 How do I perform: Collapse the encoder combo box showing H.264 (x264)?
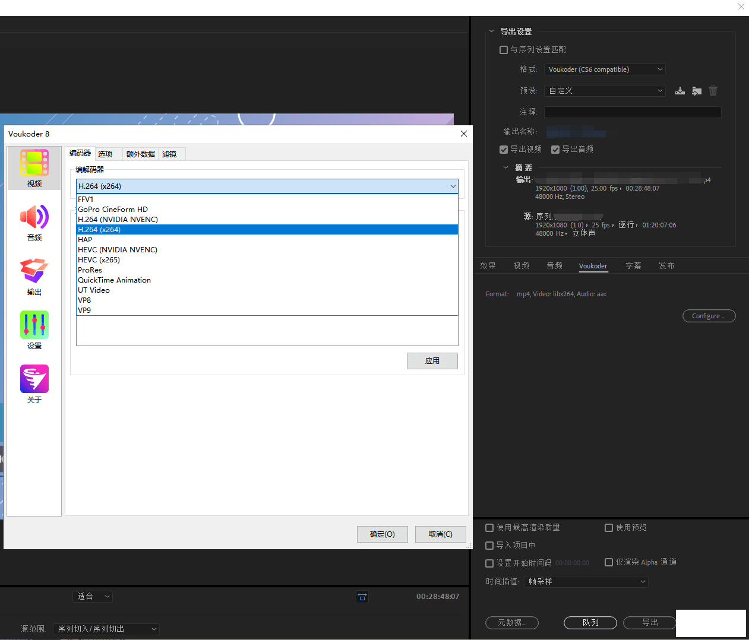point(267,186)
